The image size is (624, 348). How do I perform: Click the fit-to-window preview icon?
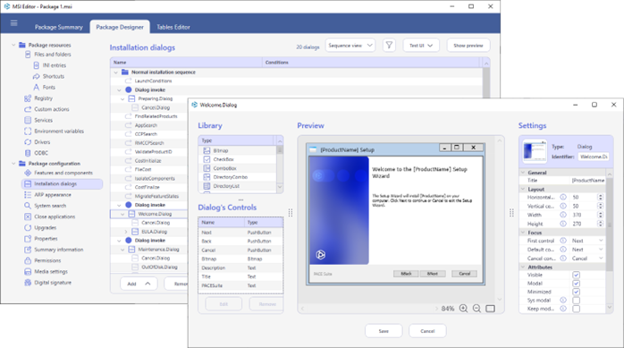click(x=490, y=309)
